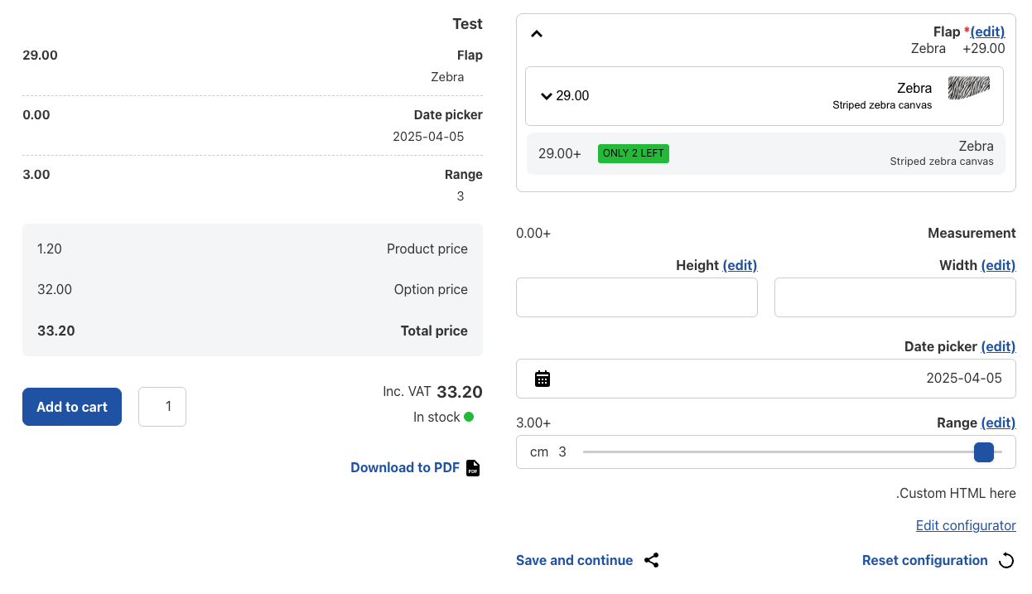Expand the Zebra 29.00 dropdown chevron
The height and width of the screenshot is (594, 1032).
tap(547, 96)
